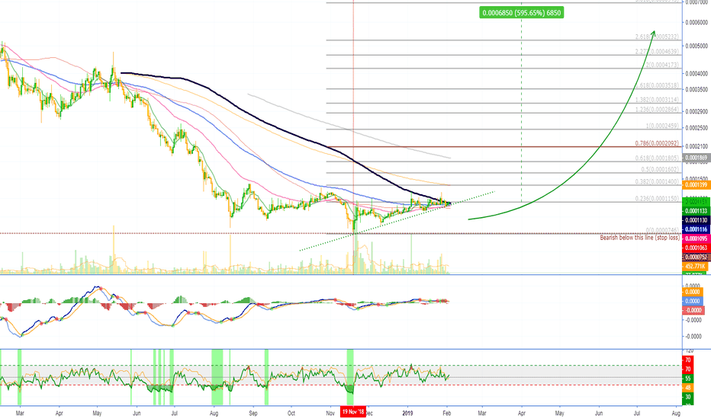Select the 2.618(0.0005232) Fibonacci label
711x419 pixels.
coord(657,37)
